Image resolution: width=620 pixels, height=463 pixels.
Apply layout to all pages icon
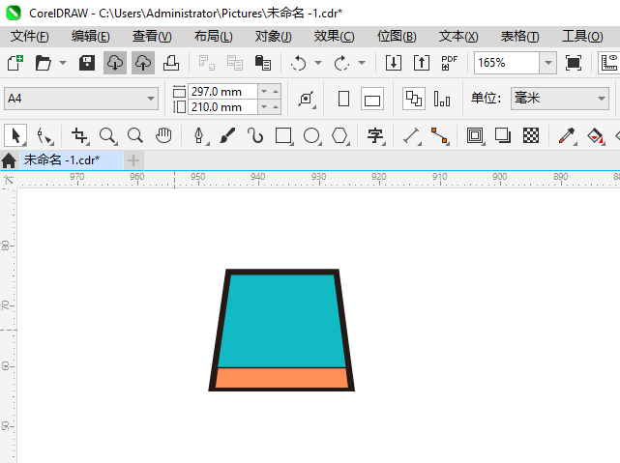414,99
